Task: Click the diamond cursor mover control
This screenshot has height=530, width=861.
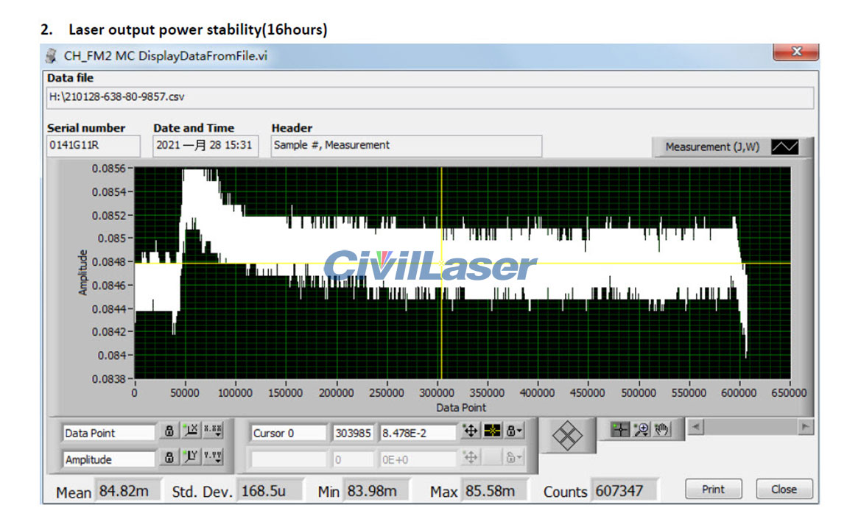Action: click(x=567, y=435)
